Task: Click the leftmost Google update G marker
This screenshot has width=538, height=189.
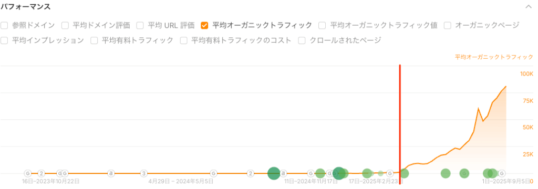Action: pos(28,173)
